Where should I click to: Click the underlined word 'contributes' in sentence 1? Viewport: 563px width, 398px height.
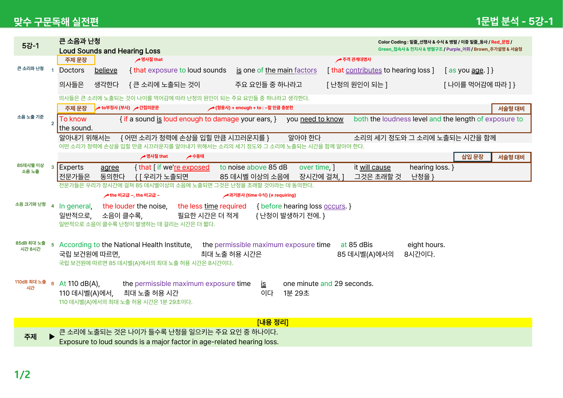point(364,70)
